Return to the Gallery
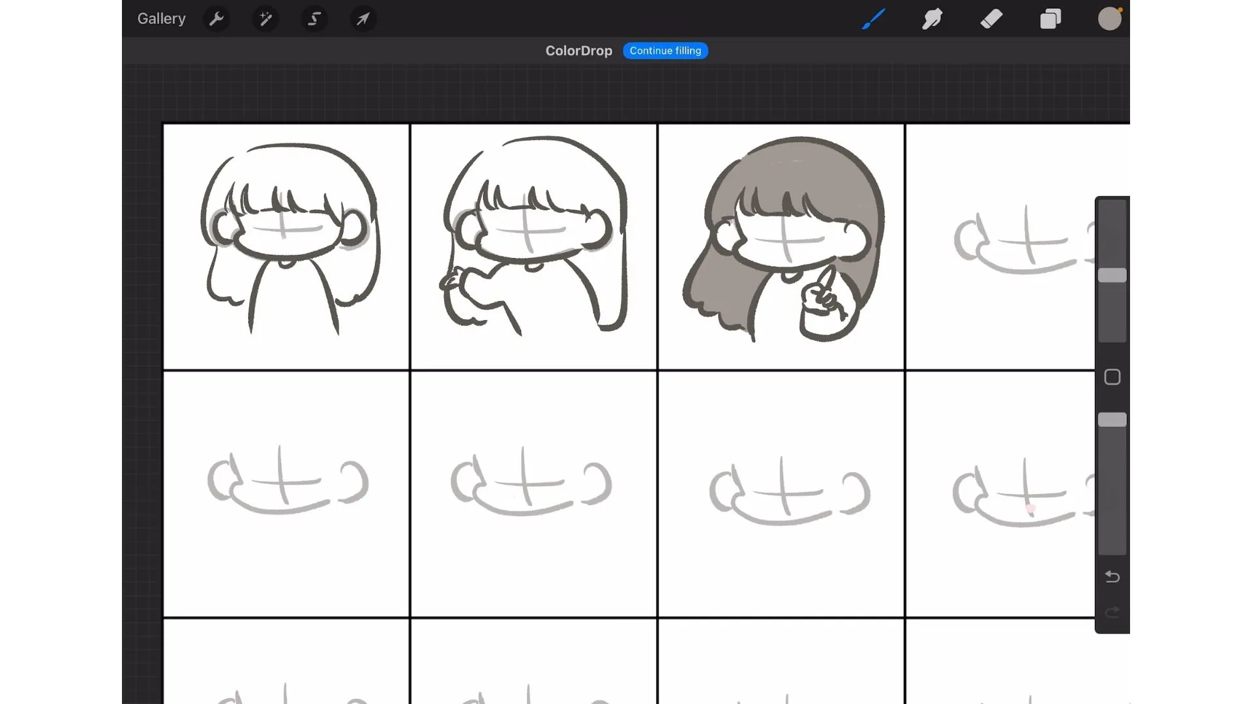 pos(161,19)
